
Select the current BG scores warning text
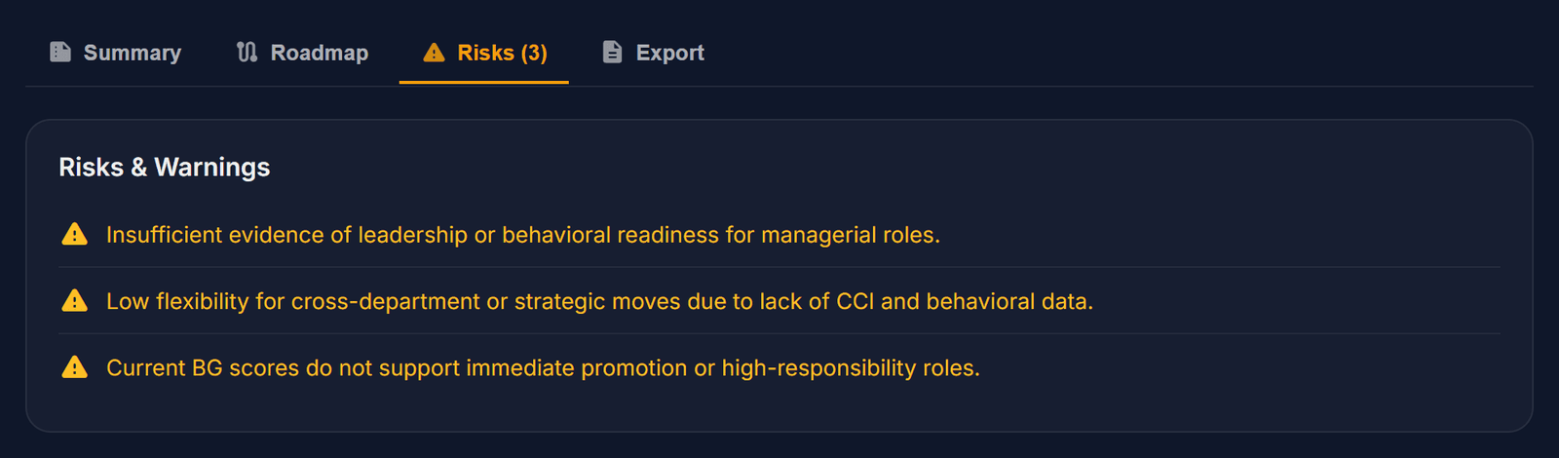pyautogui.click(x=543, y=367)
